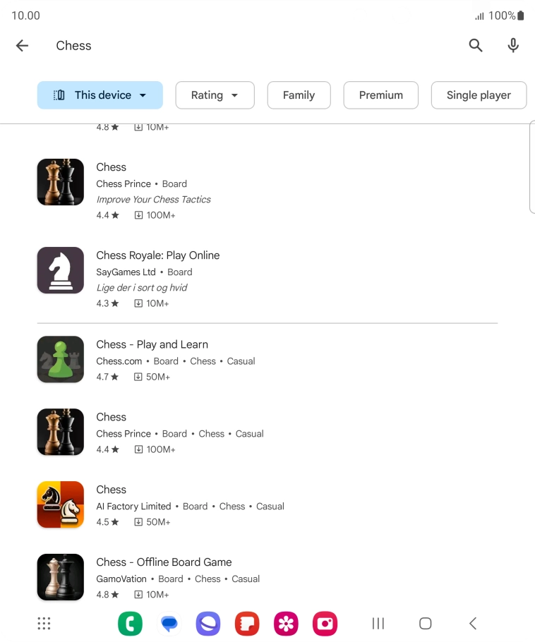Tap the Recents navigation button
The width and height of the screenshot is (535, 642).
pyautogui.click(x=378, y=624)
